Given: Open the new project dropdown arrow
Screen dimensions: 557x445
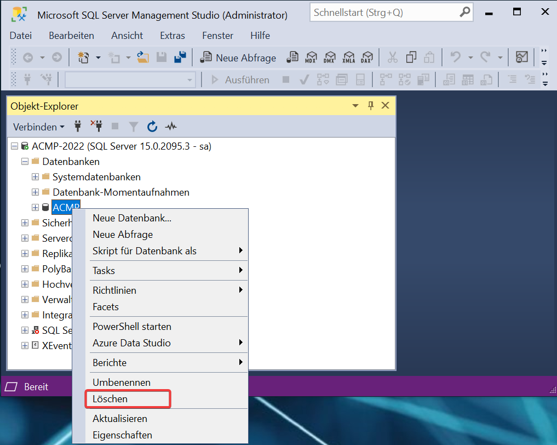Looking at the screenshot, I should (x=99, y=58).
